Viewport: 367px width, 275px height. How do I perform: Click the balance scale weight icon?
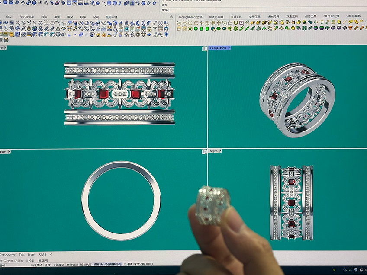[149, 29]
